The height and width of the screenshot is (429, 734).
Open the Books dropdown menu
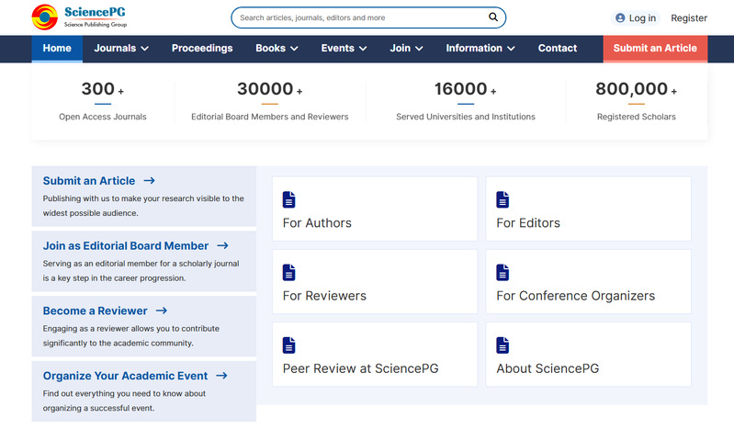(277, 49)
